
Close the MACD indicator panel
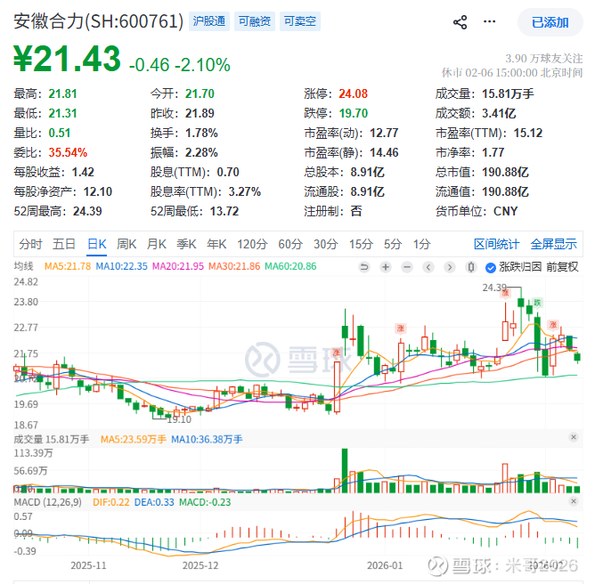pos(574,501)
